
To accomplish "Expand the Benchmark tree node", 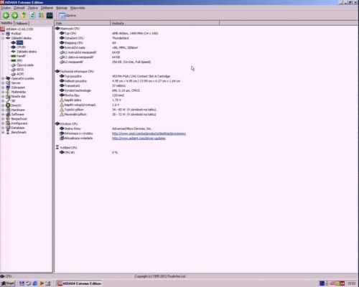I will [3, 132].
